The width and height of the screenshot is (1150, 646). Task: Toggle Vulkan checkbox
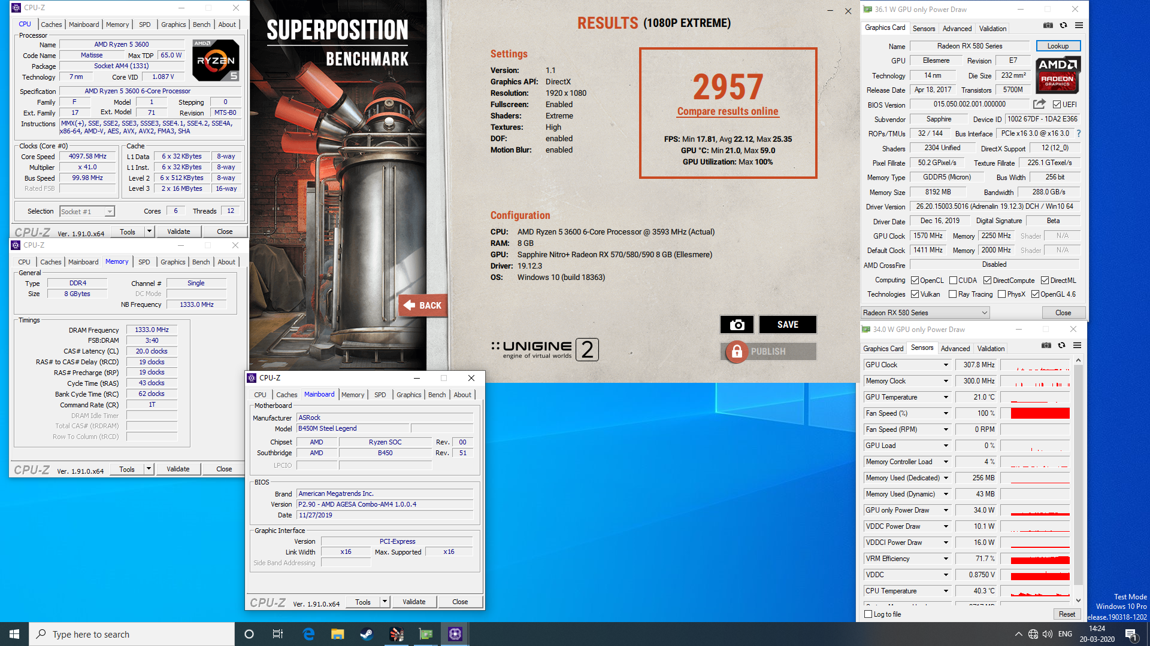point(915,294)
